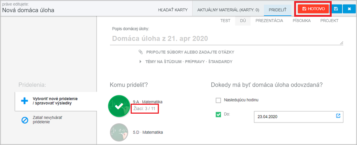The image size is (357, 145).
Task: Enable Nasledujúcu hodinu checkbox
Action: tap(218, 100)
